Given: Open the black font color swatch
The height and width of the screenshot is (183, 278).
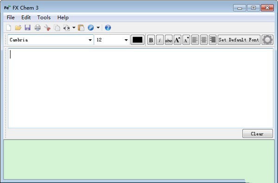Looking at the screenshot, I should pos(138,40).
